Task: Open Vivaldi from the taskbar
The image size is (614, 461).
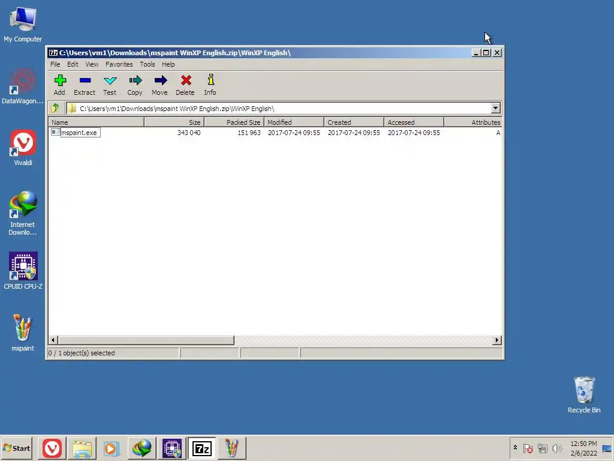Action: [x=52, y=448]
